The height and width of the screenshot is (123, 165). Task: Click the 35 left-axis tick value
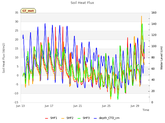(x=16, y=13)
